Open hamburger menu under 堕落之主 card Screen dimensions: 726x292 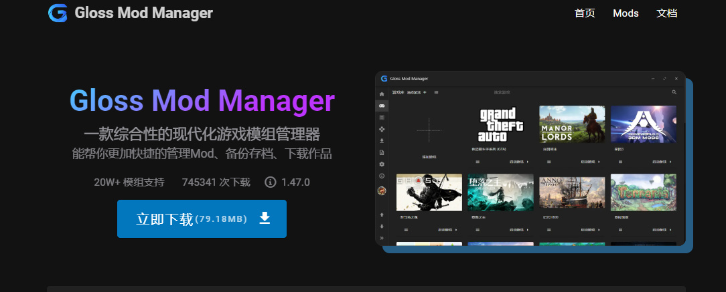(478, 230)
